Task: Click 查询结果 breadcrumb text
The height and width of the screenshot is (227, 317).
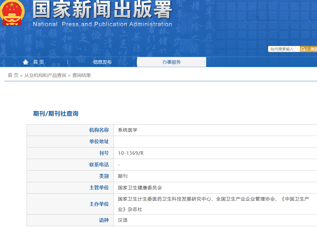Action: [81, 75]
